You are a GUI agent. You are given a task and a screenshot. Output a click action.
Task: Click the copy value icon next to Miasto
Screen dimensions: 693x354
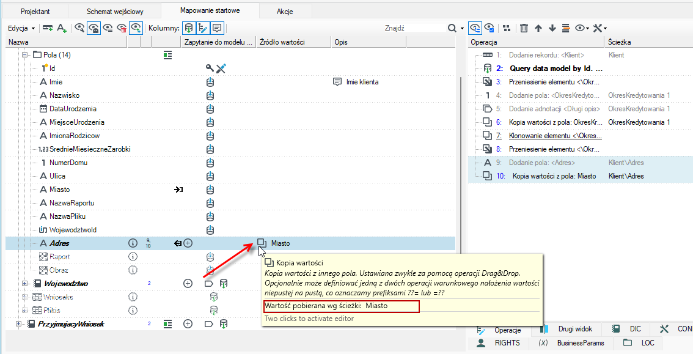coord(262,243)
